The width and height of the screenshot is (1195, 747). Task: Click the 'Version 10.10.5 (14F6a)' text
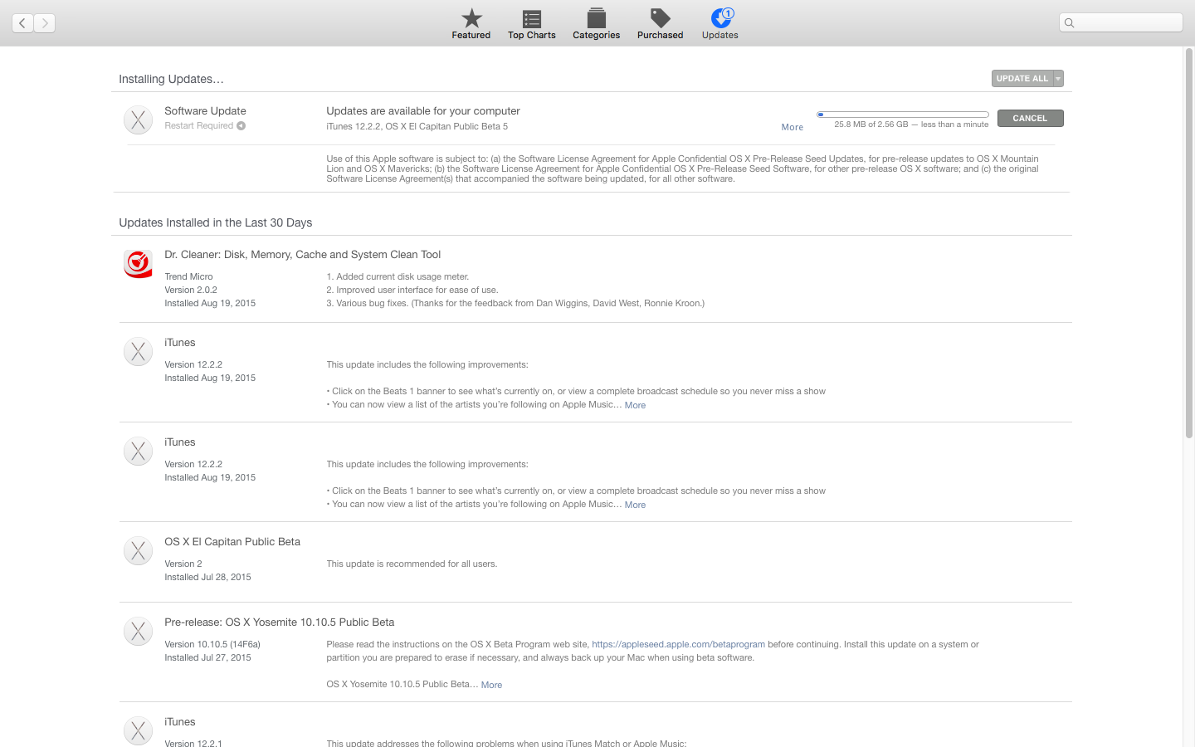coord(212,644)
